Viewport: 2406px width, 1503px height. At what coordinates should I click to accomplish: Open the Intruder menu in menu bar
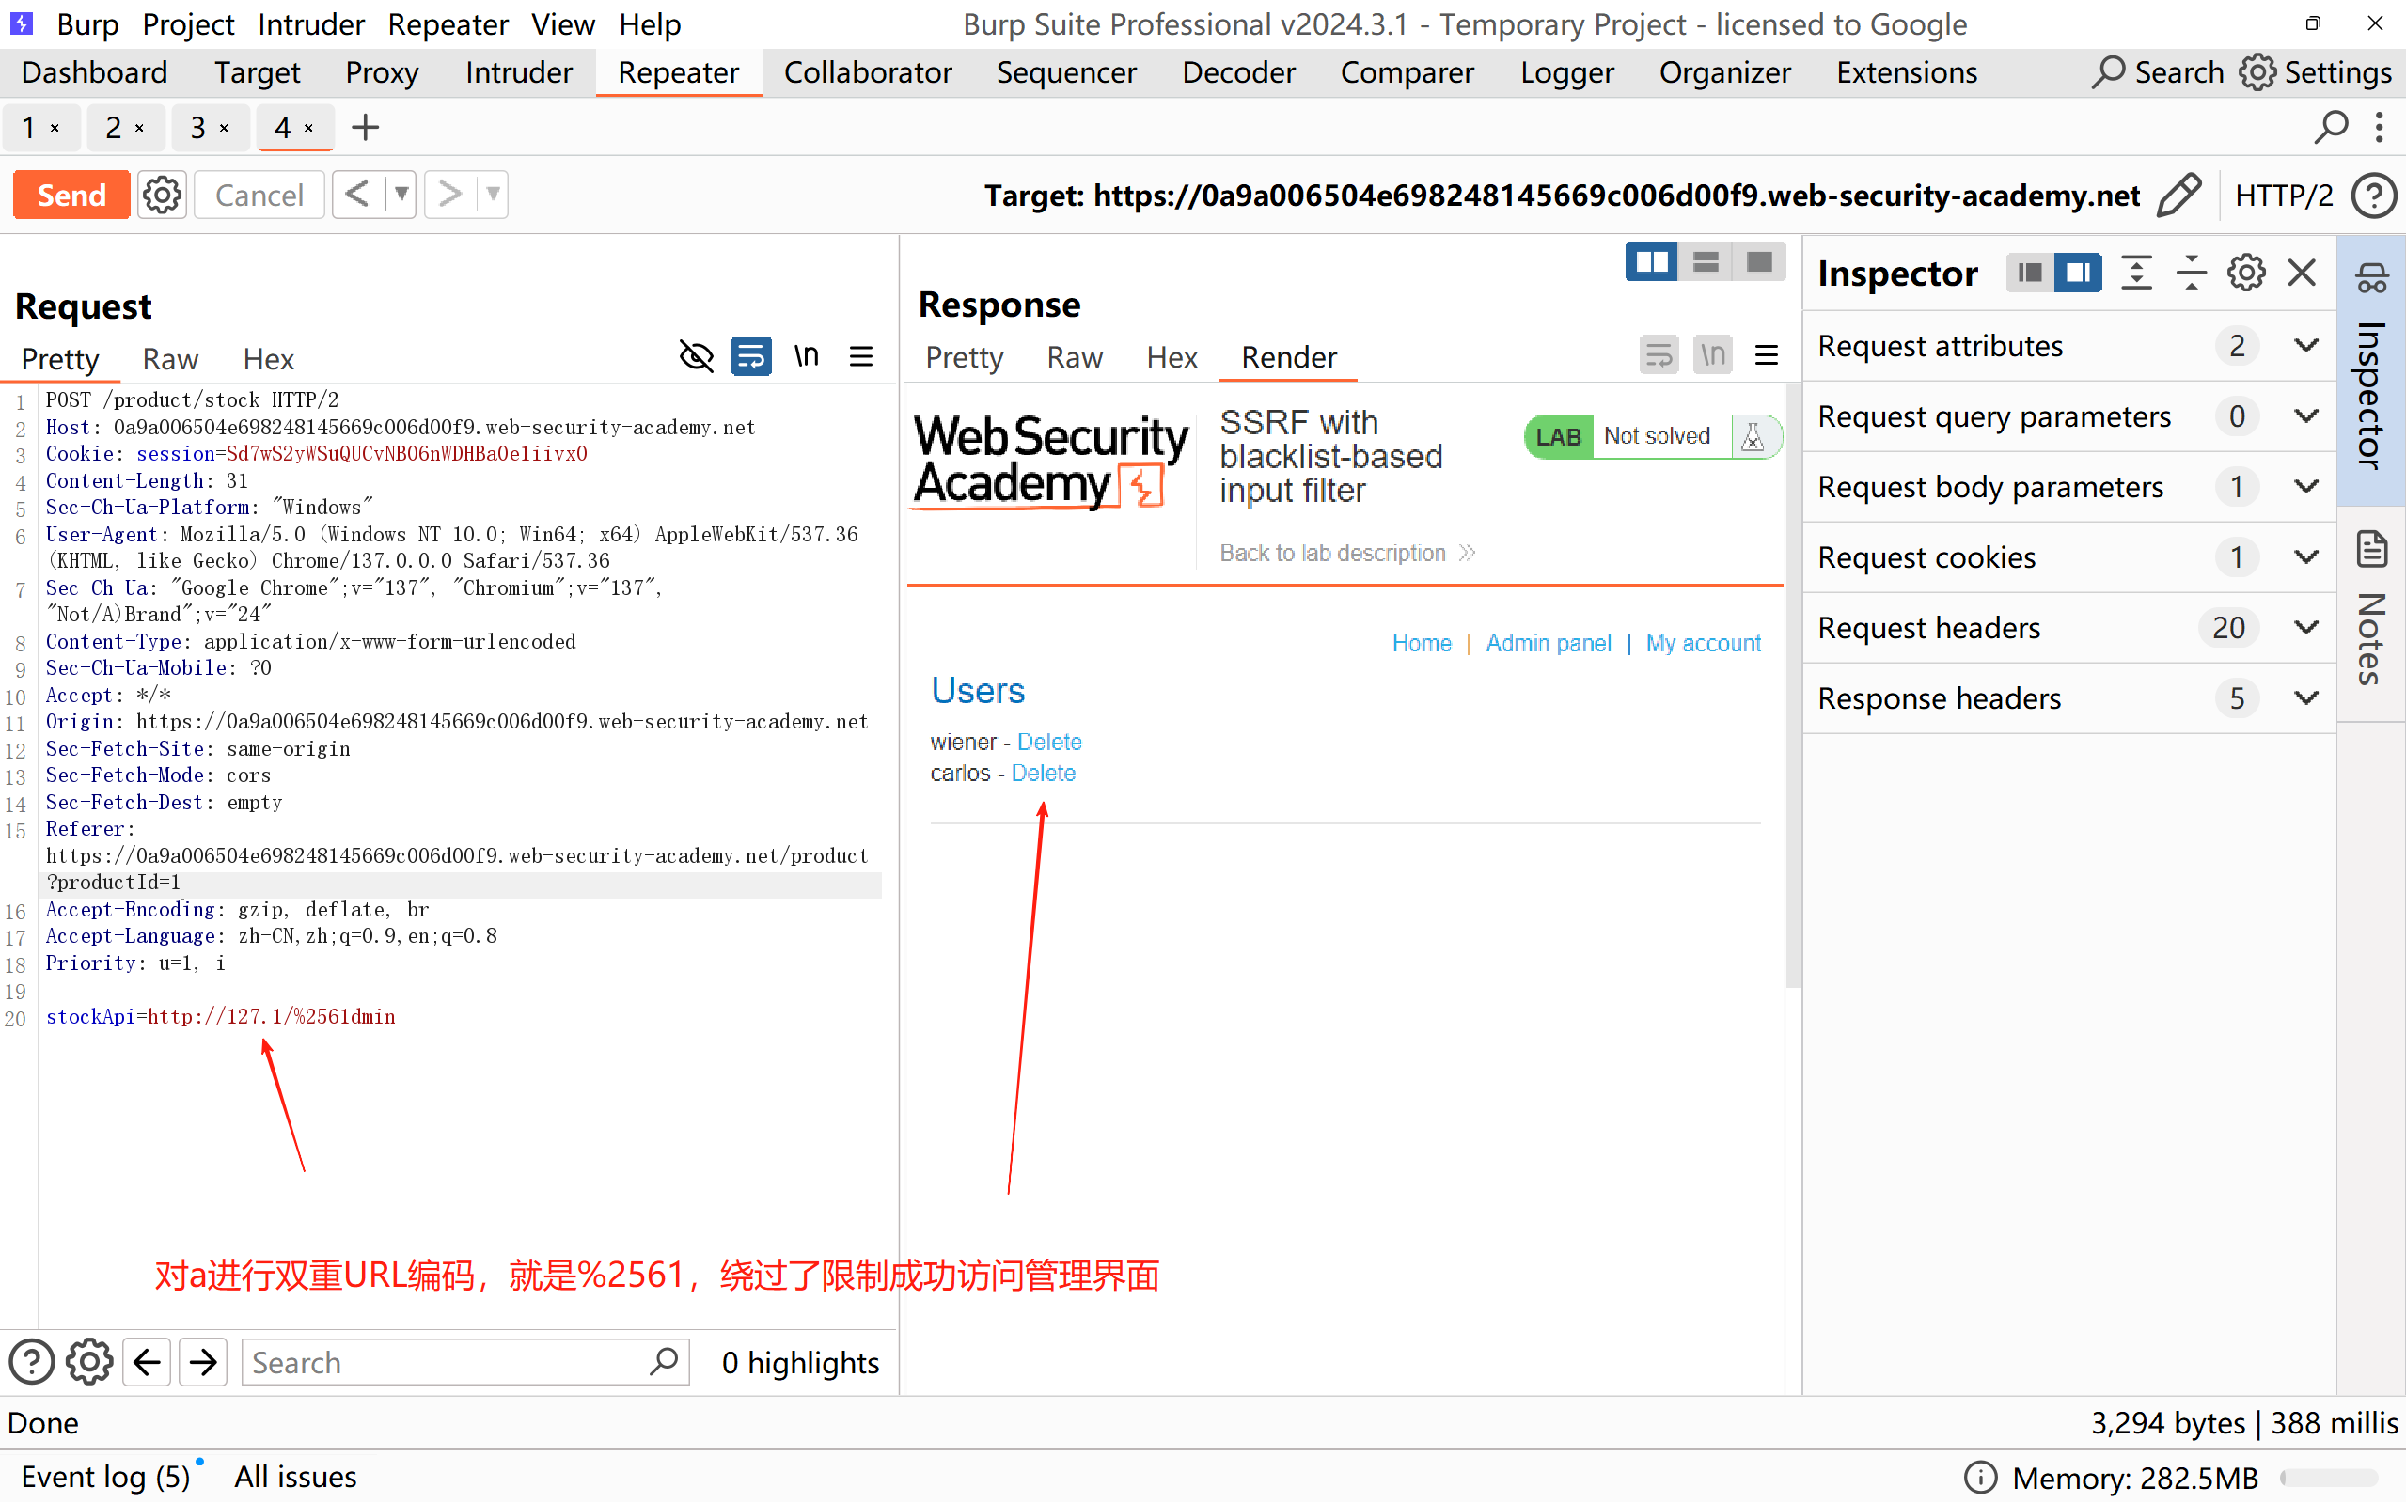[310, 23]
